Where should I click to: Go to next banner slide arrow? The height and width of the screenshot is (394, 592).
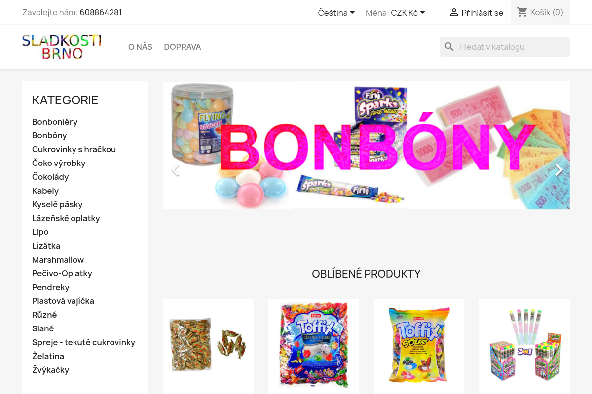click(x=558, y=170)
